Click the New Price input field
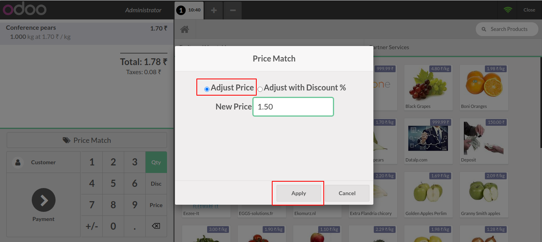542x242 pixels. 293,107
